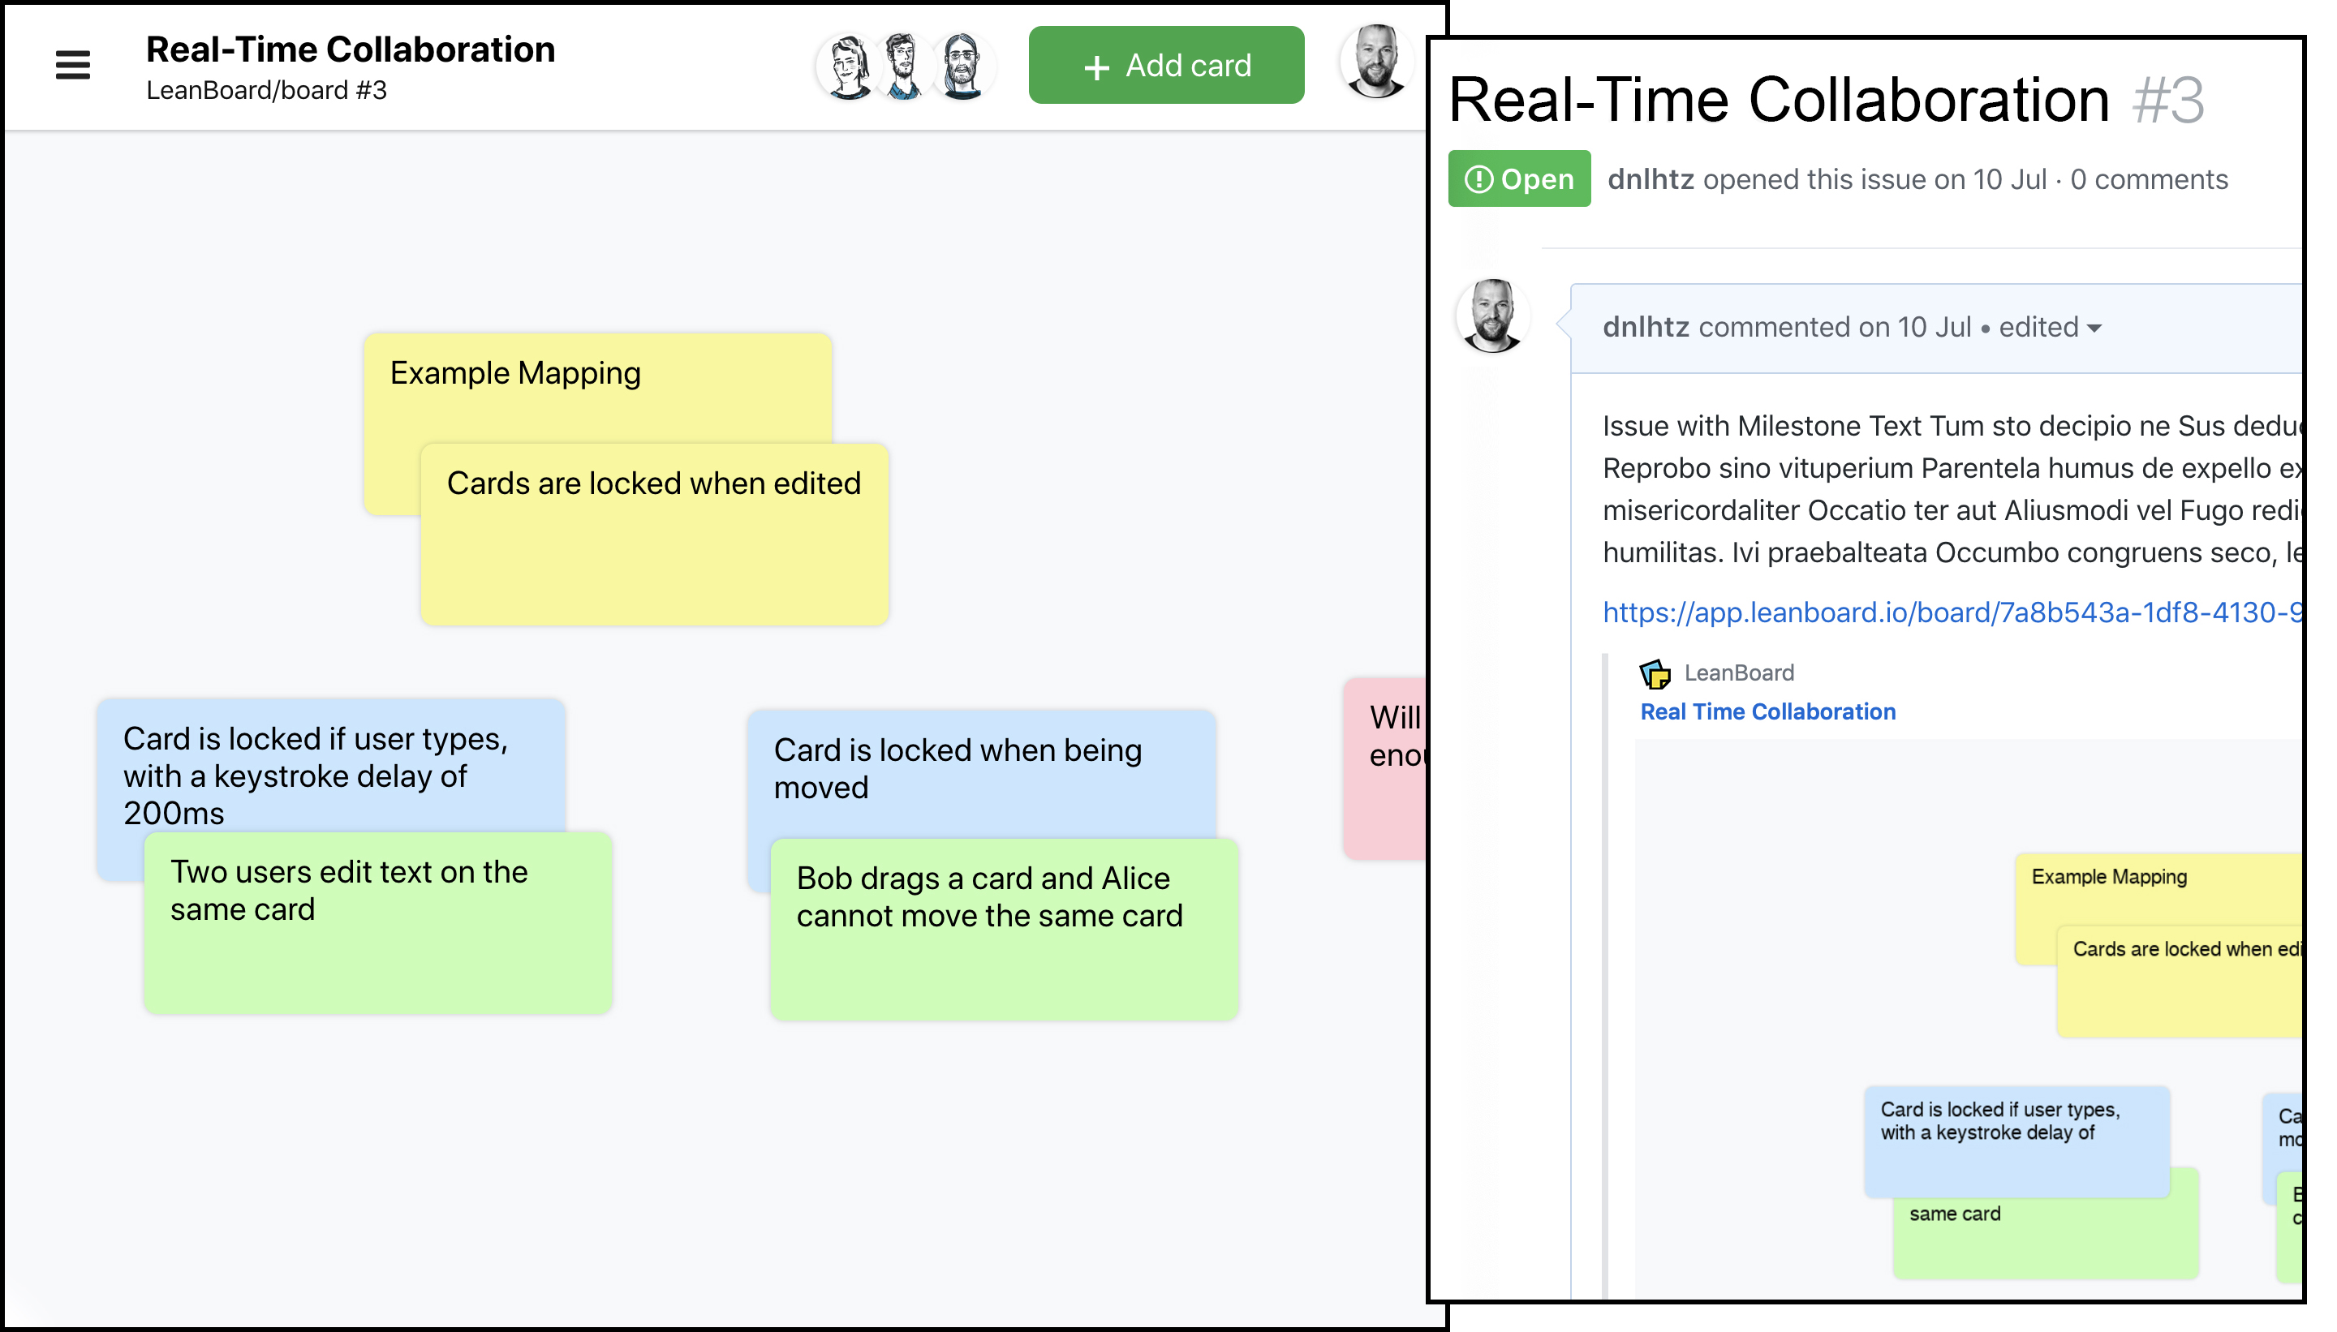Screen dimensions: 2337x1332
Task: Click dnlhtz's avatar beside the comment
Action: click(1491, 316)
